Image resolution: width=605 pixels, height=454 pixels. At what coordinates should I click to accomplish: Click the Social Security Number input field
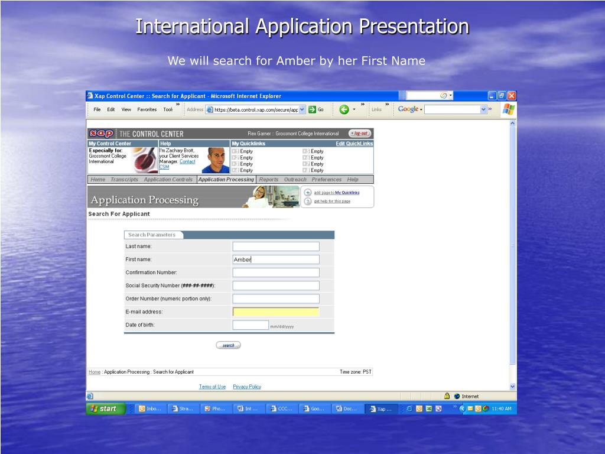click(276, 286)
